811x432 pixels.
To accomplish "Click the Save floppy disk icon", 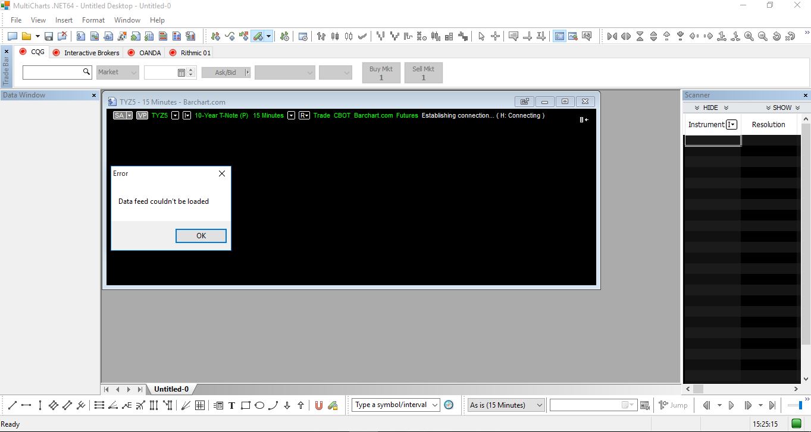I will [x=49, y=36].
